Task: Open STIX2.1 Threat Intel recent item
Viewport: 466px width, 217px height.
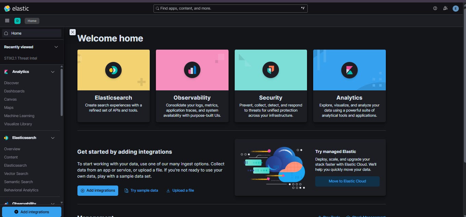Action: click(x=21, y=58)
